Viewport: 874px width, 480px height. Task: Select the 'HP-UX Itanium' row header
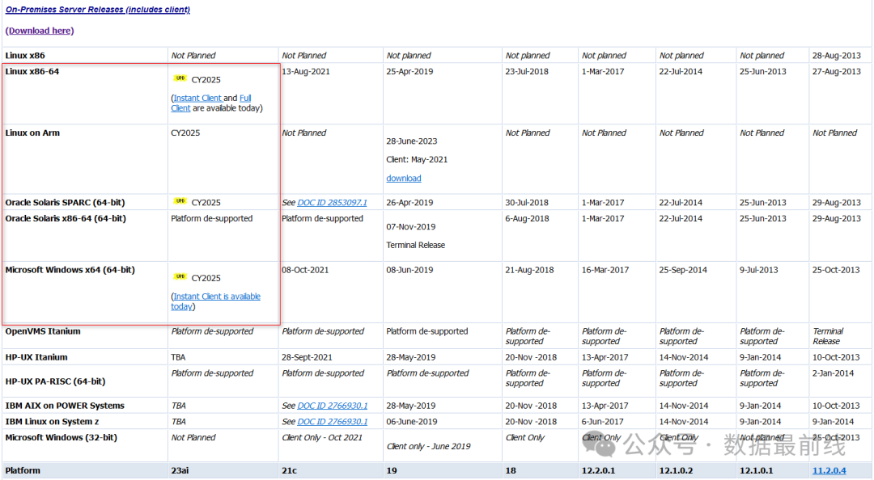(x=36, y=357)
